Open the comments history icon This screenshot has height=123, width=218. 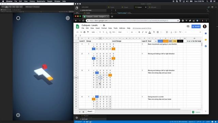click(188, 26)
